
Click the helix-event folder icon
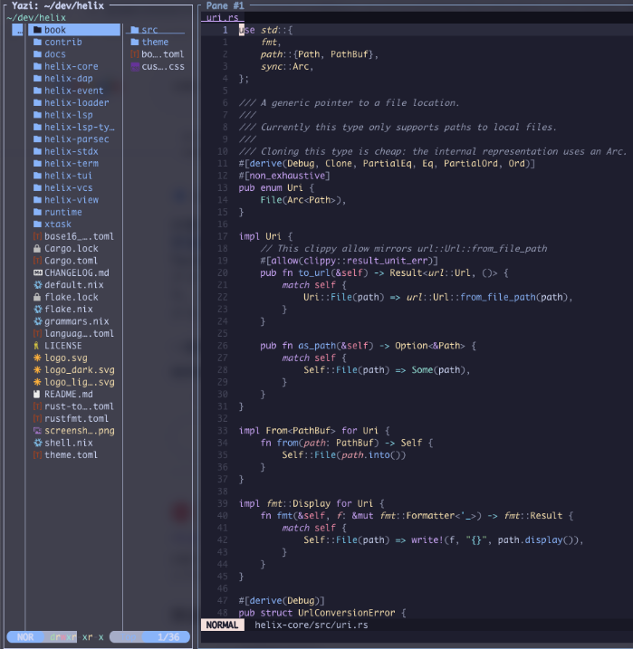[x=37, y=91]
